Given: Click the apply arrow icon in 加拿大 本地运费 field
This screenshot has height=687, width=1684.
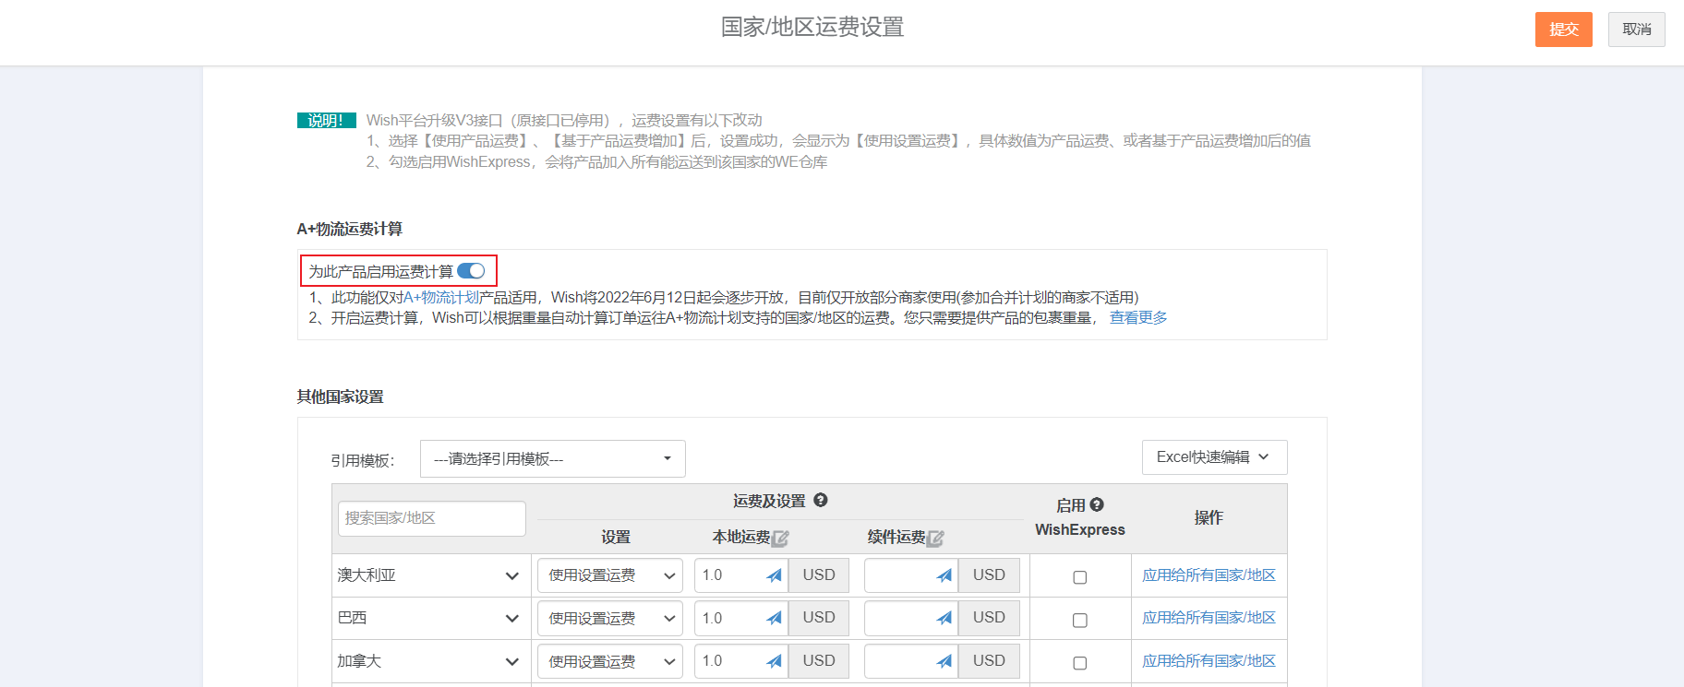Looking at the screenshot, I should click(x=774, y=661).
